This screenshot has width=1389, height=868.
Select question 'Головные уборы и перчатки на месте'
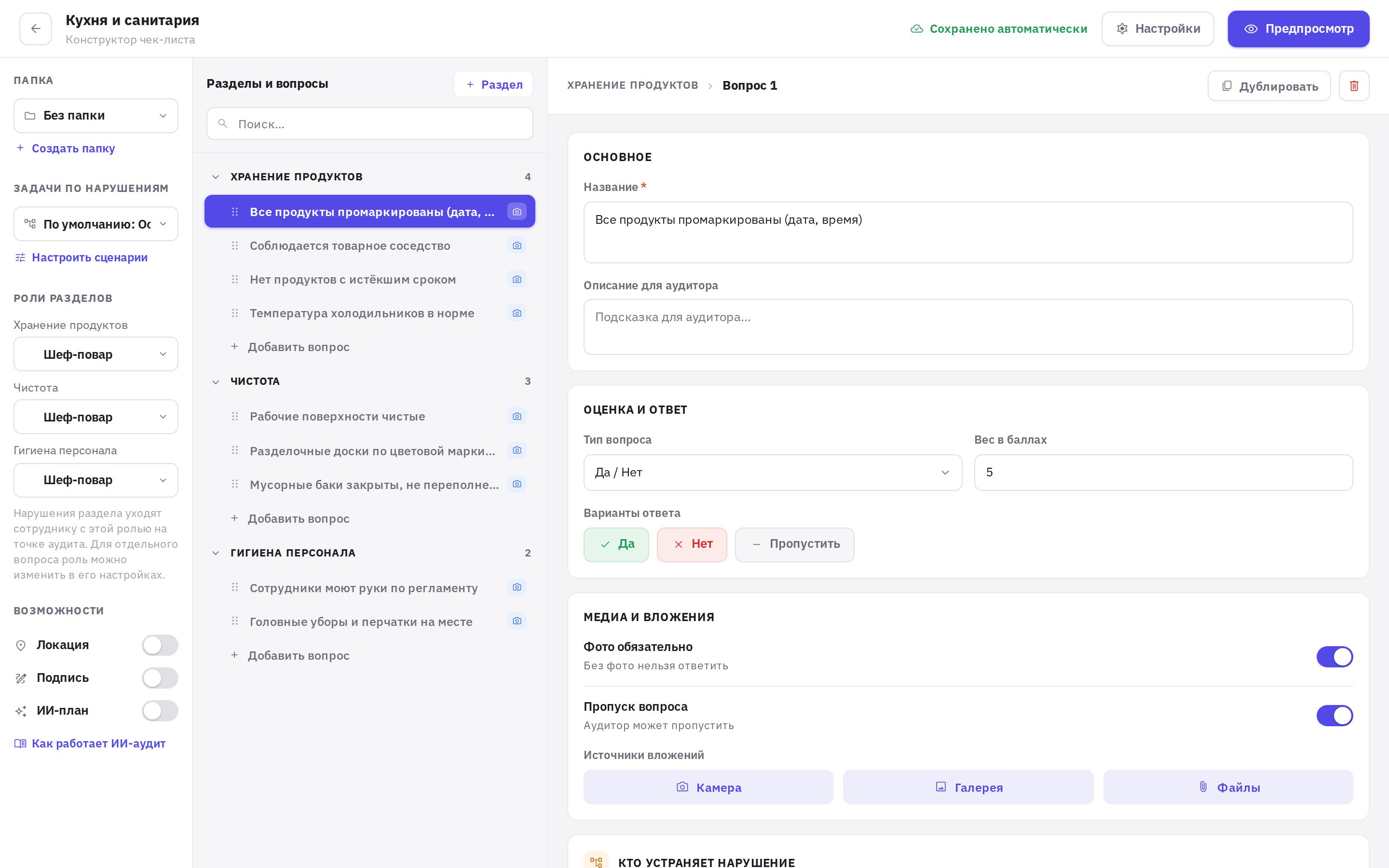(369, 621)
